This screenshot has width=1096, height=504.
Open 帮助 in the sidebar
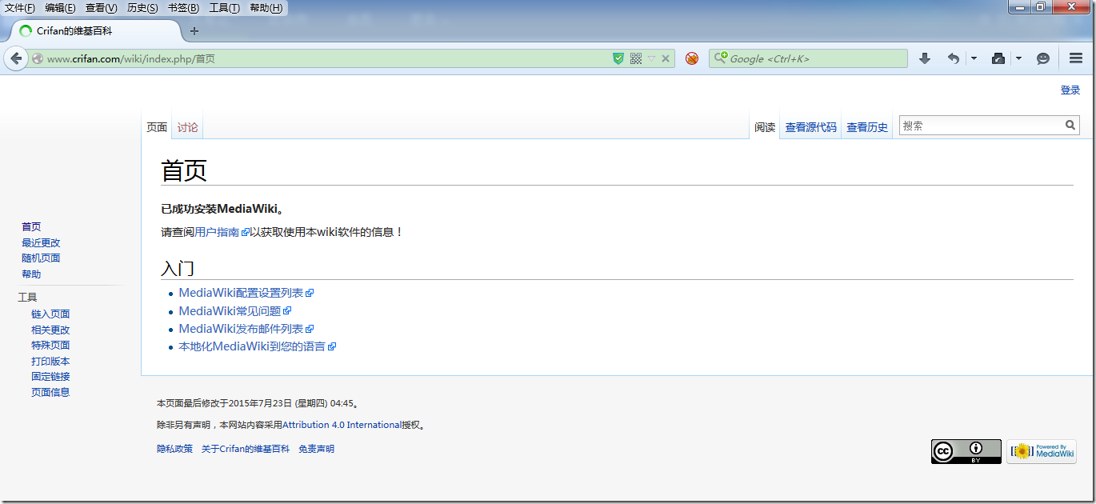tap(31, 274)
